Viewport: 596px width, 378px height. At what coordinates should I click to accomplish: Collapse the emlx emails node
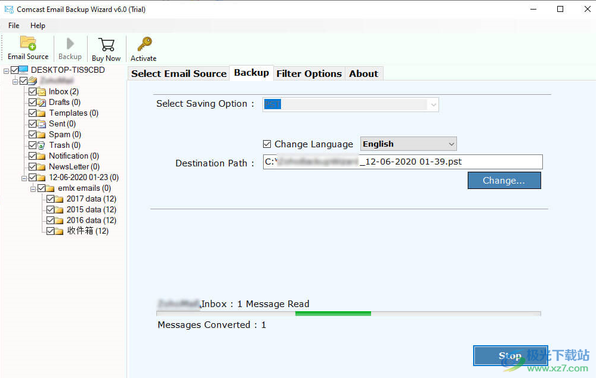coord(33,188)
